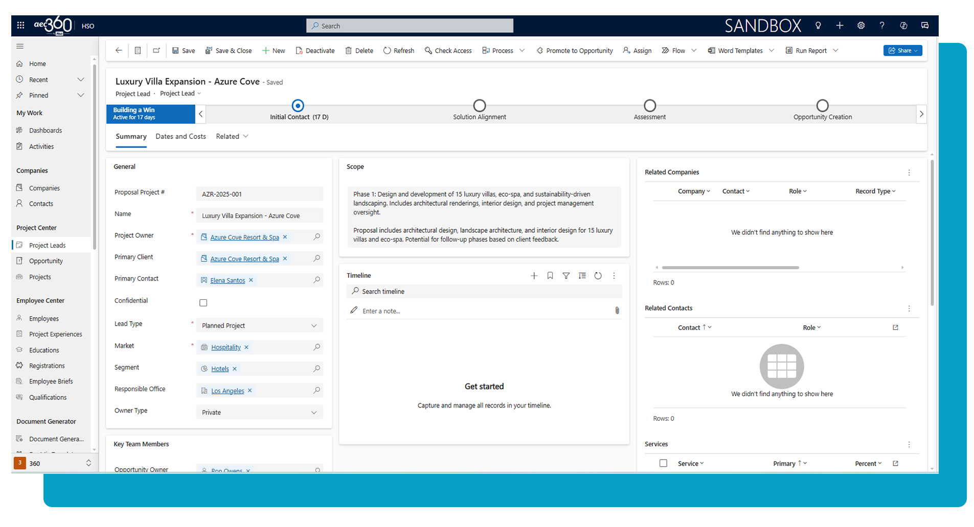974x527 pixels.
Task: Select the Assessment stage circle
Action: click(x=650, y=106)
